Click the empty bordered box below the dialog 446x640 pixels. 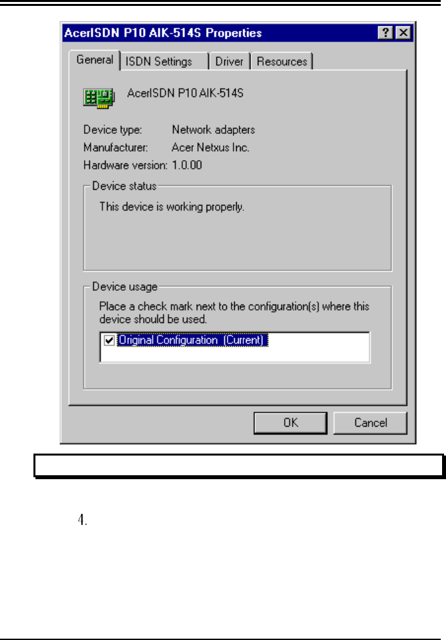[x=239, y=465]
